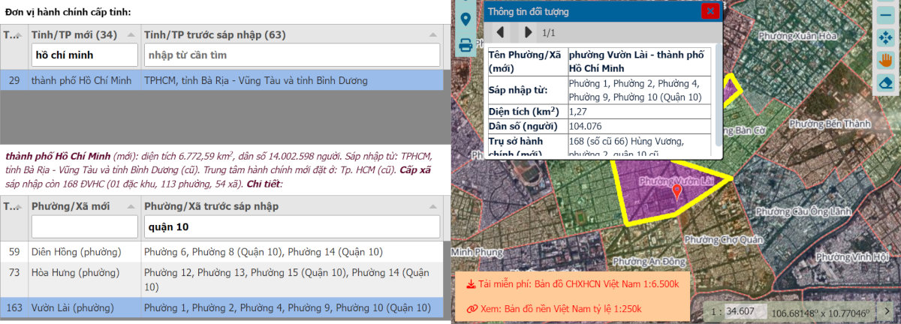The width and height of the screenshot is (901, 324).
Task: Select the thành phố Hồ Chí Minh row
Action: pos(221,80)
